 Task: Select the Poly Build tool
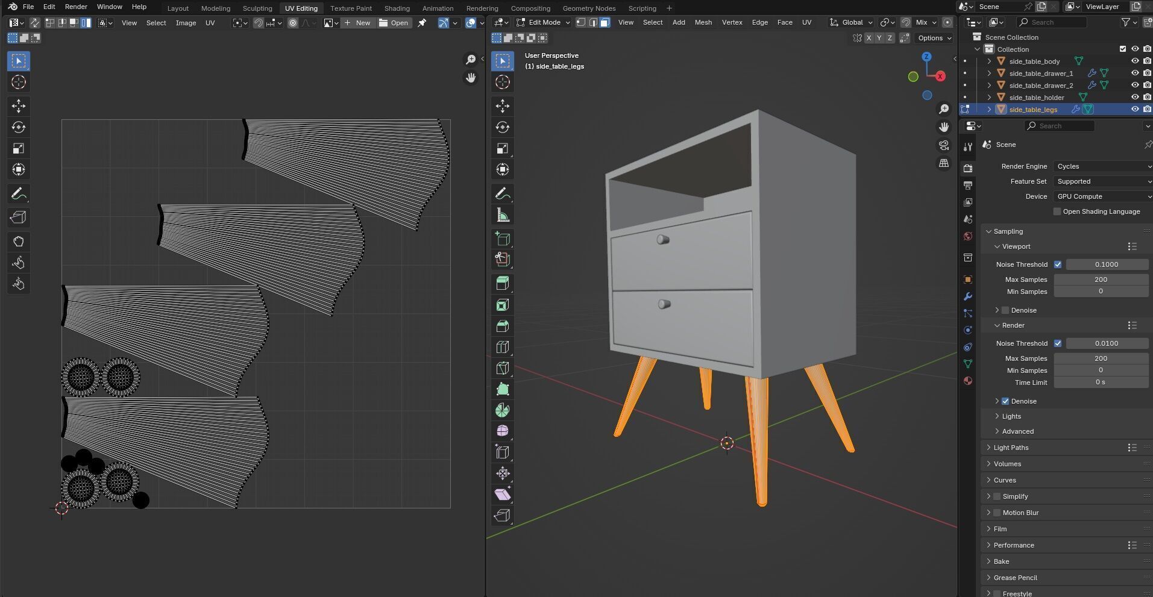503,389
